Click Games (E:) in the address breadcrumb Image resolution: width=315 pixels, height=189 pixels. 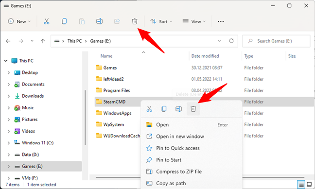(100, 41)
